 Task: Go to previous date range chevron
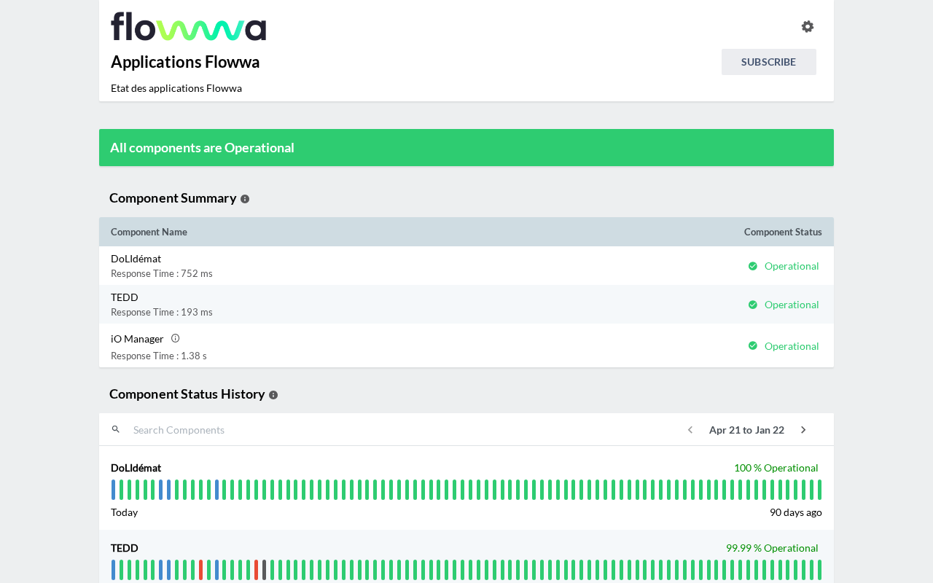(x=690, y=430)
